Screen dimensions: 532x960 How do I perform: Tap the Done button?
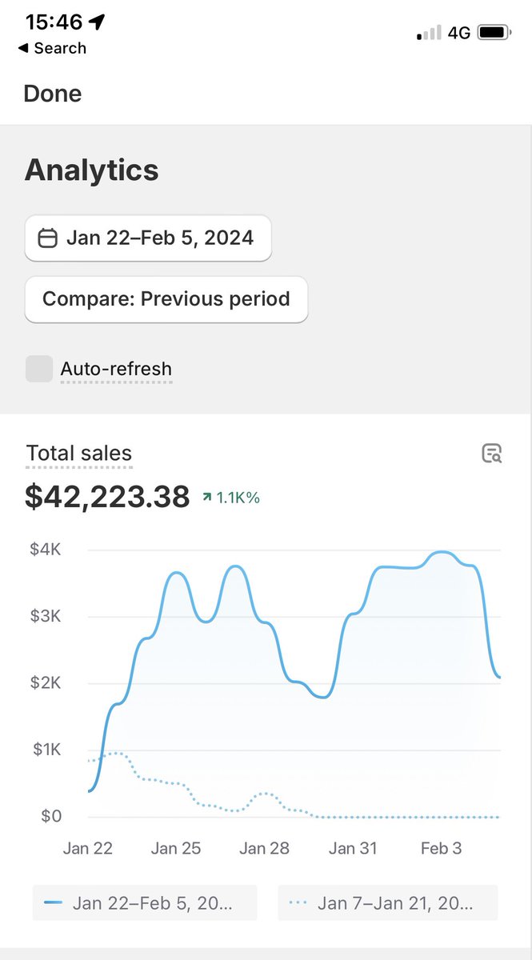pos(53,94)
